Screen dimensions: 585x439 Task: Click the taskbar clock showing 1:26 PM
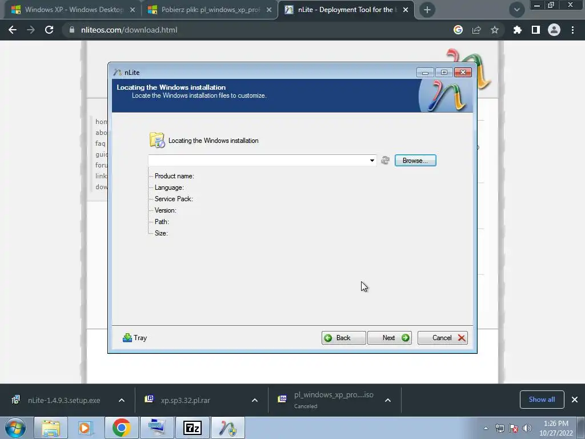(x=556, y=428)
